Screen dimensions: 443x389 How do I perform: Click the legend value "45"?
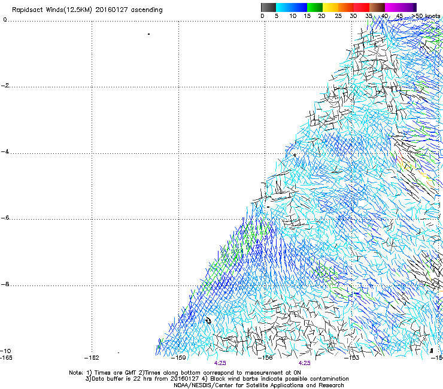pyautogui.click(x=399, y=16)
